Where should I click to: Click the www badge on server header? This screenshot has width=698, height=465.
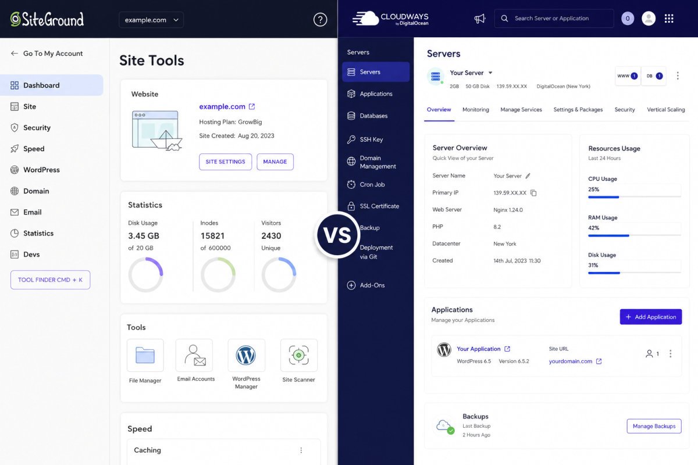[628, 76]
